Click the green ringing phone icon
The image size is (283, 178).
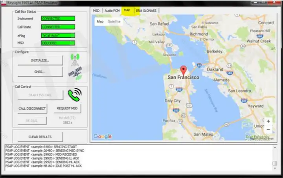75,95
